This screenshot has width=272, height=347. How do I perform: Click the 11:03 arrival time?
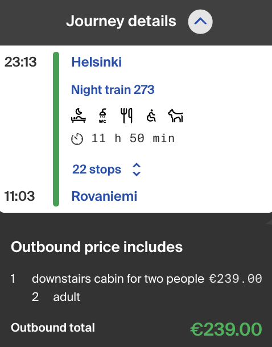coord(19,196)
